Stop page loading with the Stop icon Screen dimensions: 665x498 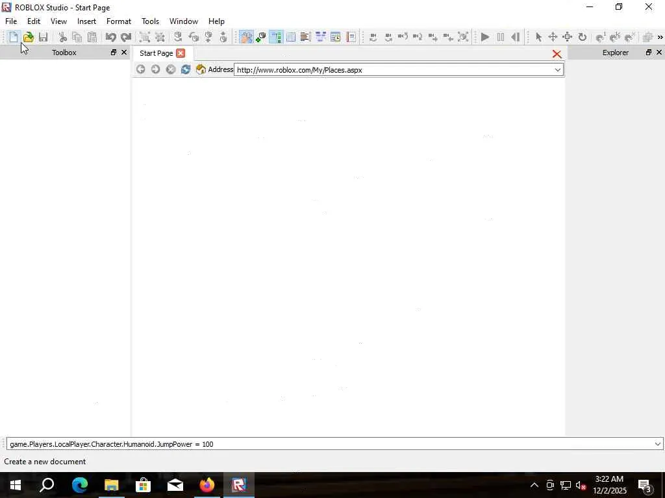point(171,69)
